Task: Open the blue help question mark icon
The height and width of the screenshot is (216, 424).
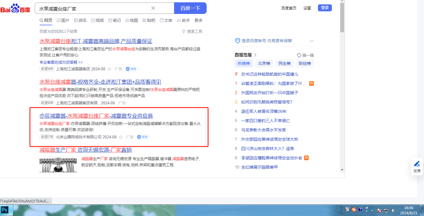Action: [360, 210]
